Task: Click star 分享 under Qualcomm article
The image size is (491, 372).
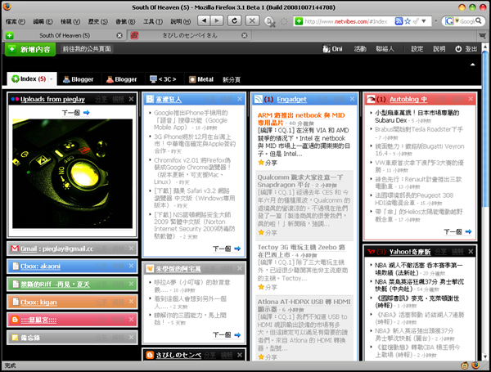Action: click(x=268, y=232)
